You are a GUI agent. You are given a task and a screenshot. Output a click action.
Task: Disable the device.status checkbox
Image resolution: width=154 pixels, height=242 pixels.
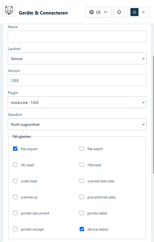point(82,229)
